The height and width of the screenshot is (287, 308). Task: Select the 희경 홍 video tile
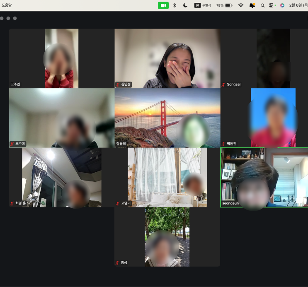pos(61,178)
